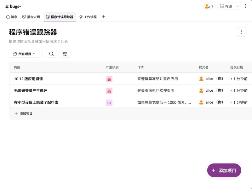Click the 高 severity badge on 无密码登录产生循环

109,90
